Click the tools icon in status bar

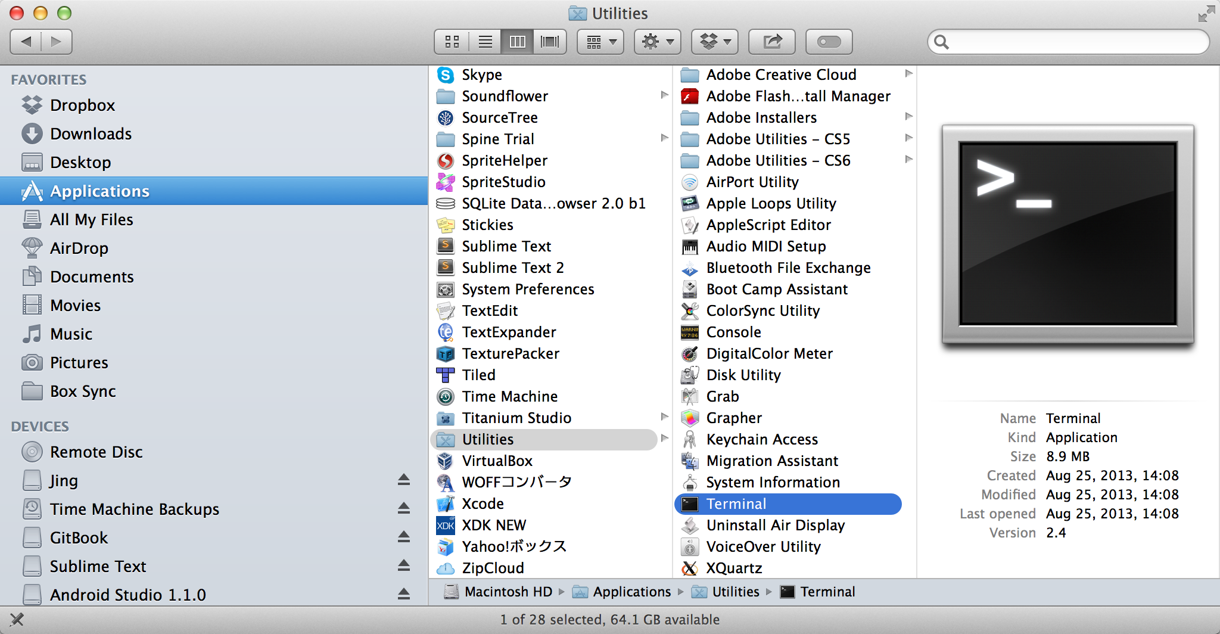point(17,620)
